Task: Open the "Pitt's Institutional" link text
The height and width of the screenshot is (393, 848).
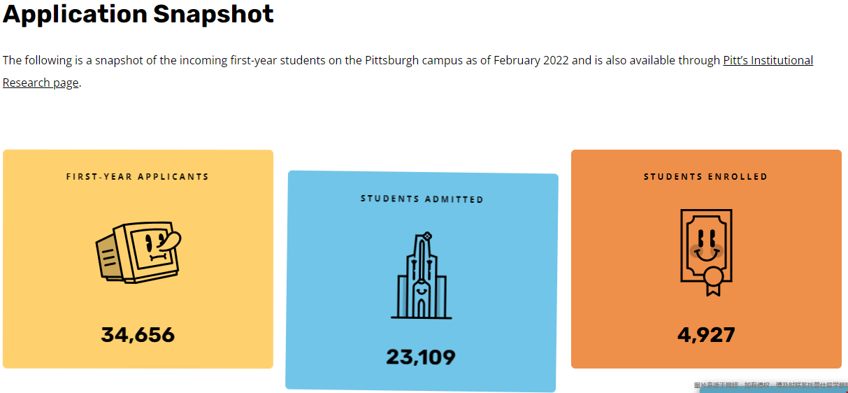Action: click(x=768, y=60)
